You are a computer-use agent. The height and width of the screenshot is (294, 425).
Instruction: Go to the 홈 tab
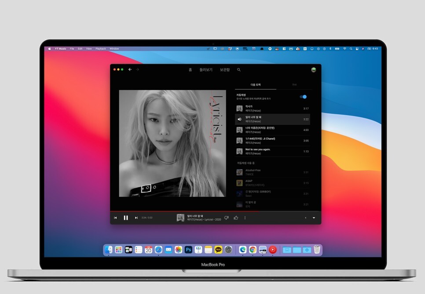point(190,69)
